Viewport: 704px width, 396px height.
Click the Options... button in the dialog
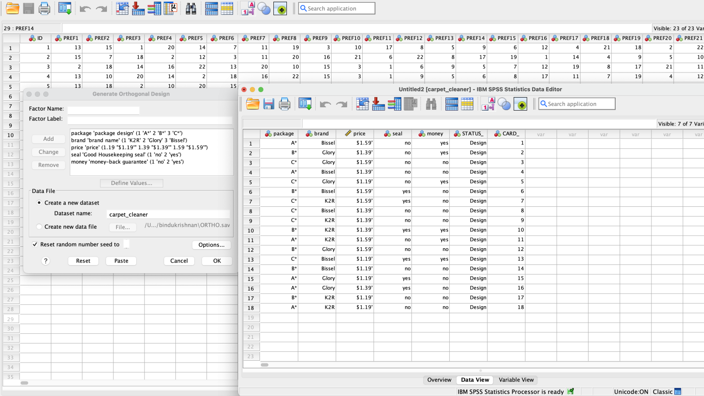click(x=212, y=245)
